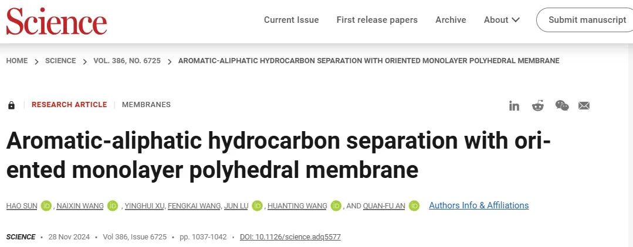This screenshot has width=633, height=247.
Task: Go to Vol. 386, No. 6725 breadcrumb
Action: coord(127,61)
